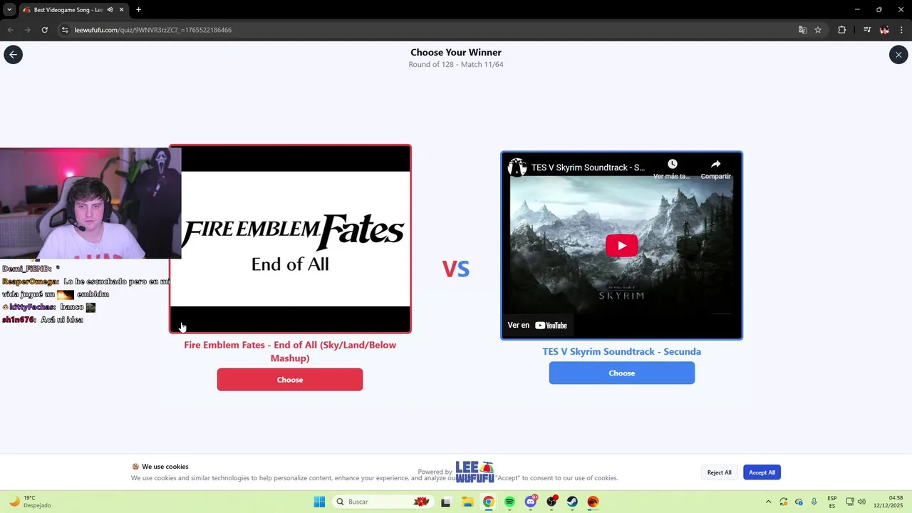Open the site information icon in address bar
The width and height of the screenshot is (912, 513).
coord(65,30)
